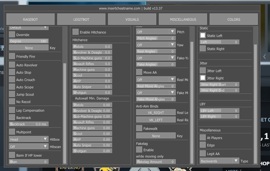The width and height of the screenshot is (270, 171).
Task: Click the VK_RIGHT anti-aim bind button
Action: pyautogui.click(x=156, y=113)
